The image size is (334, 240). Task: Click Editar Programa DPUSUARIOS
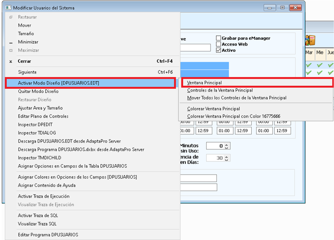48,235
